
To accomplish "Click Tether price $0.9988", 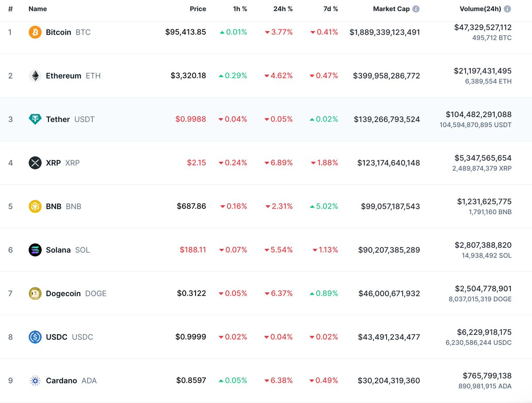I will [191, 119].
